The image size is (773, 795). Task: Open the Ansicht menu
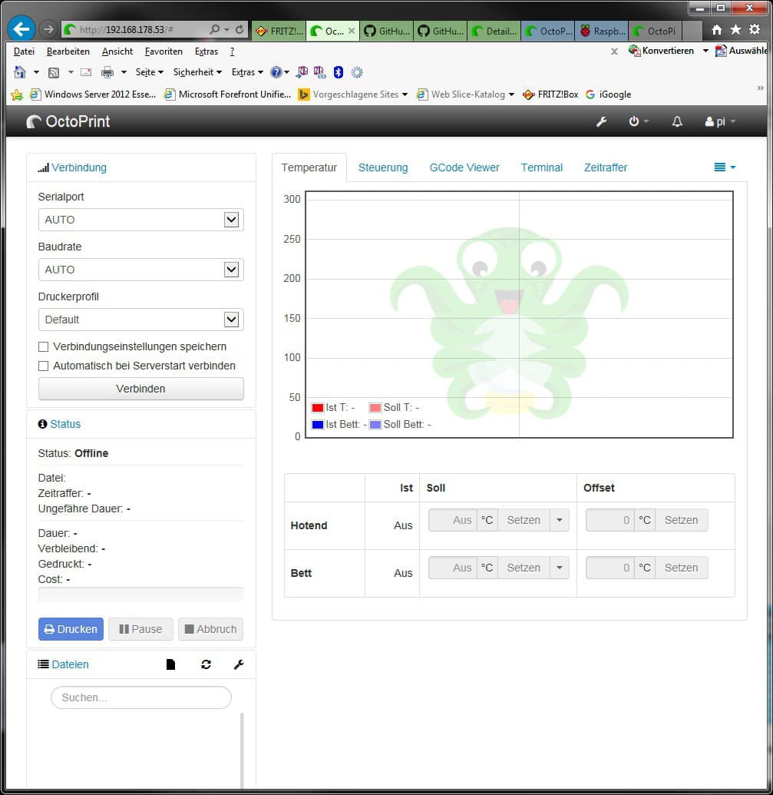pos(117,51)
